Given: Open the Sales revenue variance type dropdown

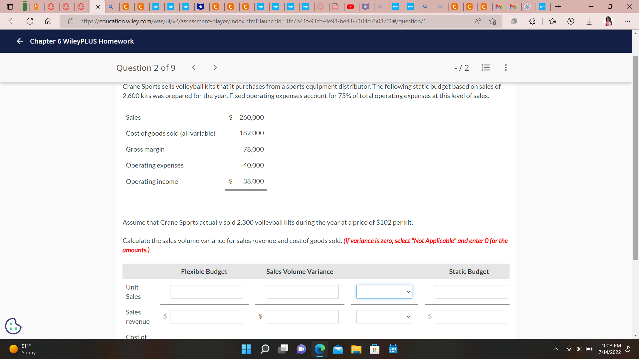Looking at the screenshot, I should [x=384, y=316].
